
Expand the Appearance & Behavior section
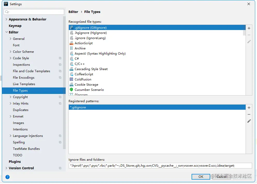tap(6, 19)
